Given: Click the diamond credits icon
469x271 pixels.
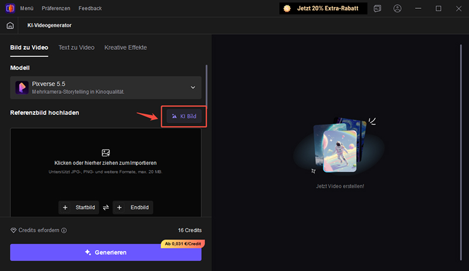Looking at the screenshot, I should pos(14,231).
